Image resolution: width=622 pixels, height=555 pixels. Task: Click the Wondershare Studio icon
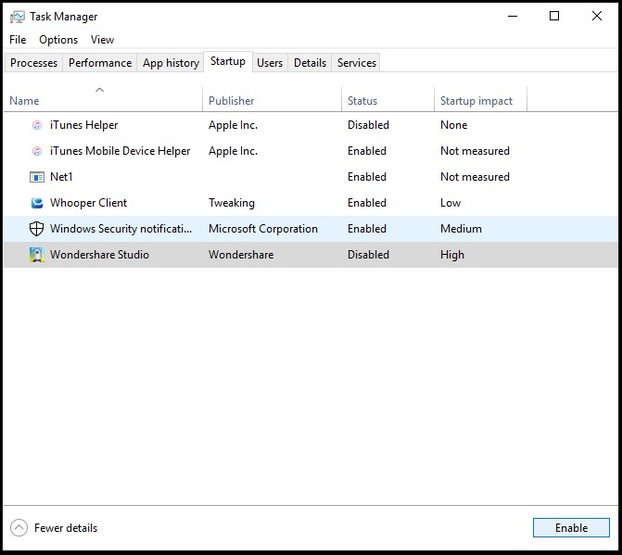point(36,255)
